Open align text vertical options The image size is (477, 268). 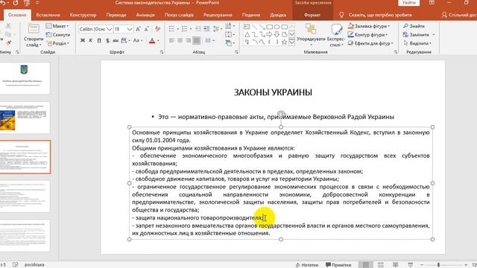(x=230, y=35)
